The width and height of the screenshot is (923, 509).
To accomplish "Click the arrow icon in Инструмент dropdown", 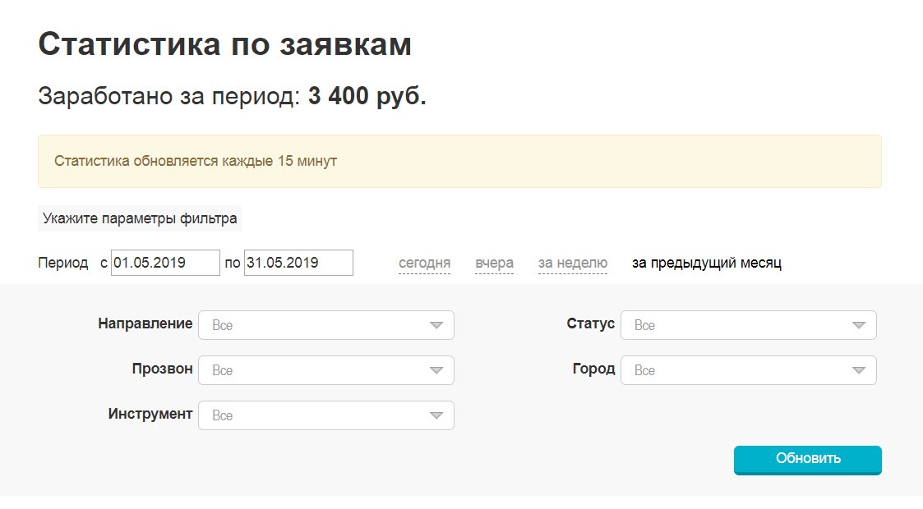I will point(436,415).
